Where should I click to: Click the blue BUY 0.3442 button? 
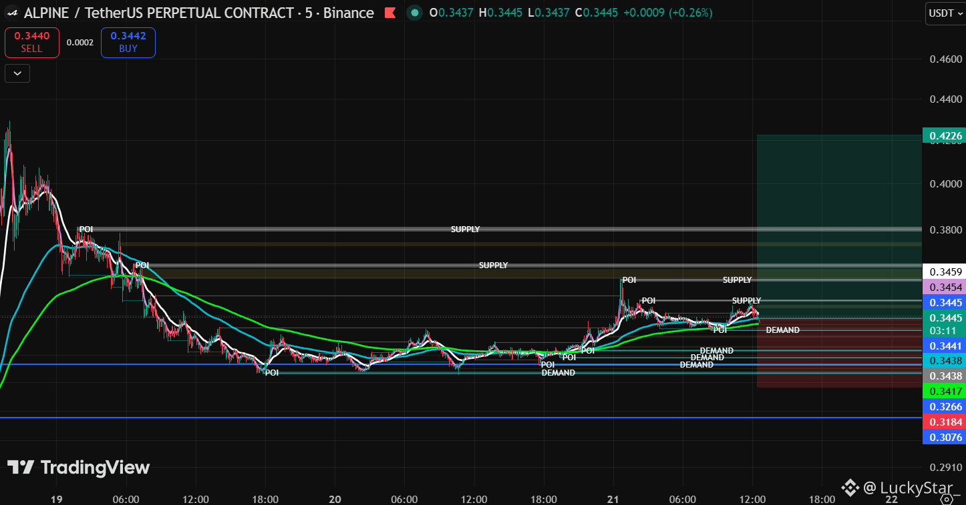click(x=128, y=43)
